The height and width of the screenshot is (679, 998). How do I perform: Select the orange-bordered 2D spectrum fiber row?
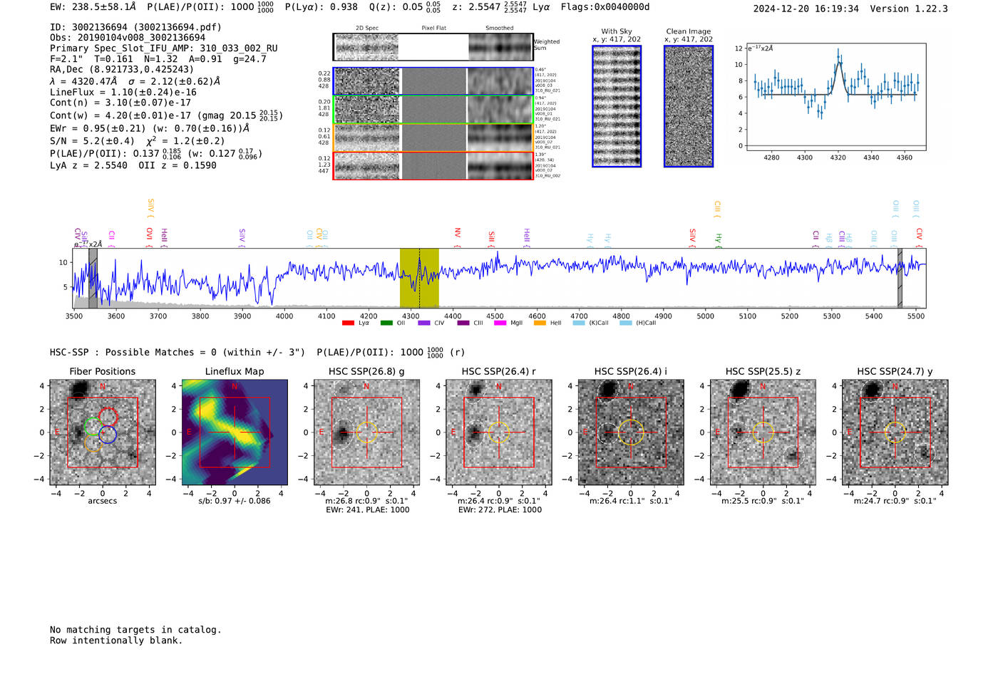(433, 138)
